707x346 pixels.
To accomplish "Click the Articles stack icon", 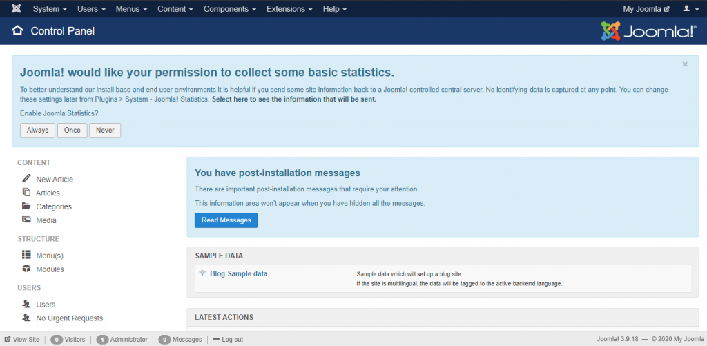I will click(x=27, y=192).
